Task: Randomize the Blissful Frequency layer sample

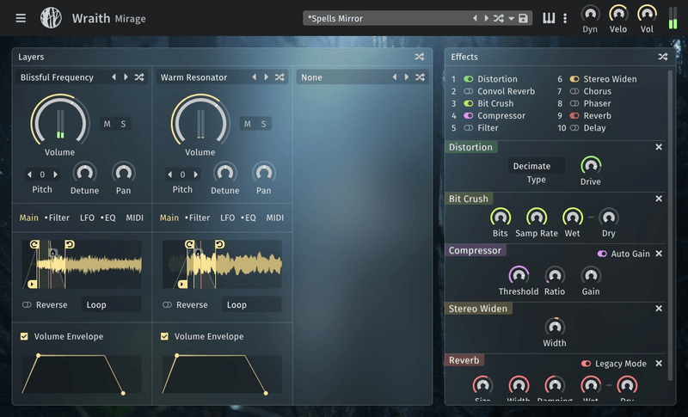Action: point(139,77)
